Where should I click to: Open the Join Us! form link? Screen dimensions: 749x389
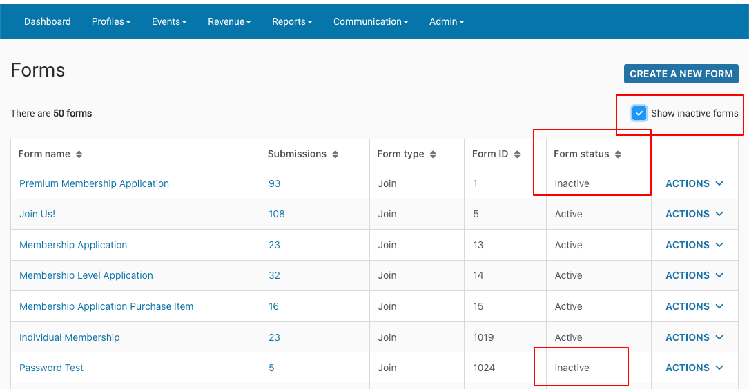coord(37,215)
